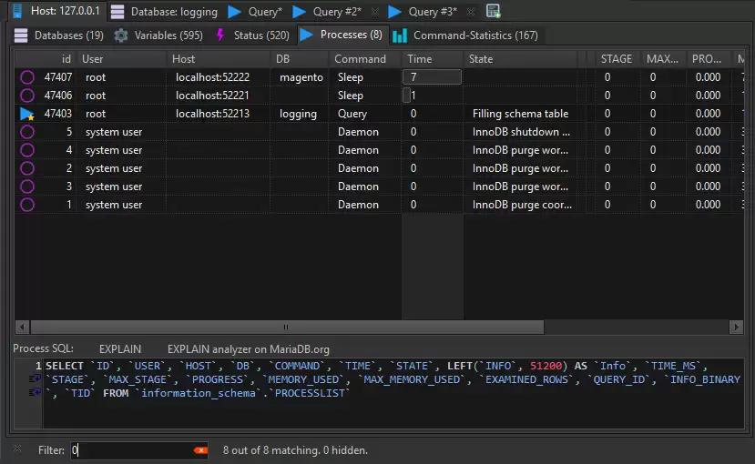Sort processes by the Command column header
Viewport: 755px width, 464px height.
[361, 59]
